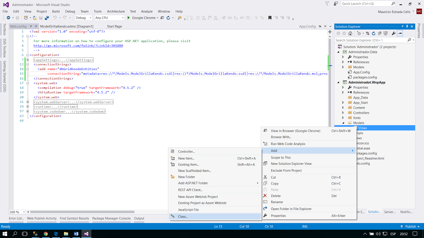Click the Refresh icon in Solution Explorer
Viewport: 424px width, 238px height.
374,33
